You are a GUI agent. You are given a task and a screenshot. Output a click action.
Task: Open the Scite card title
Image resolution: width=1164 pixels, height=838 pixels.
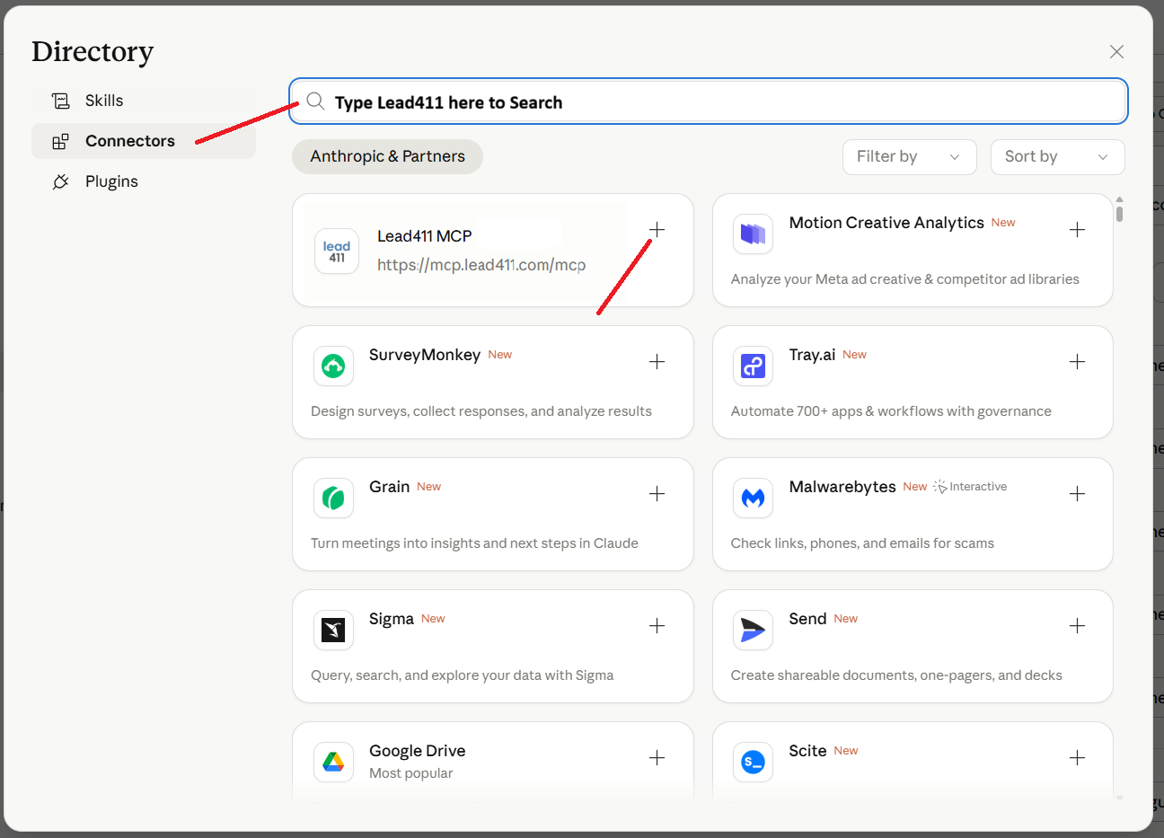point(807,751)
